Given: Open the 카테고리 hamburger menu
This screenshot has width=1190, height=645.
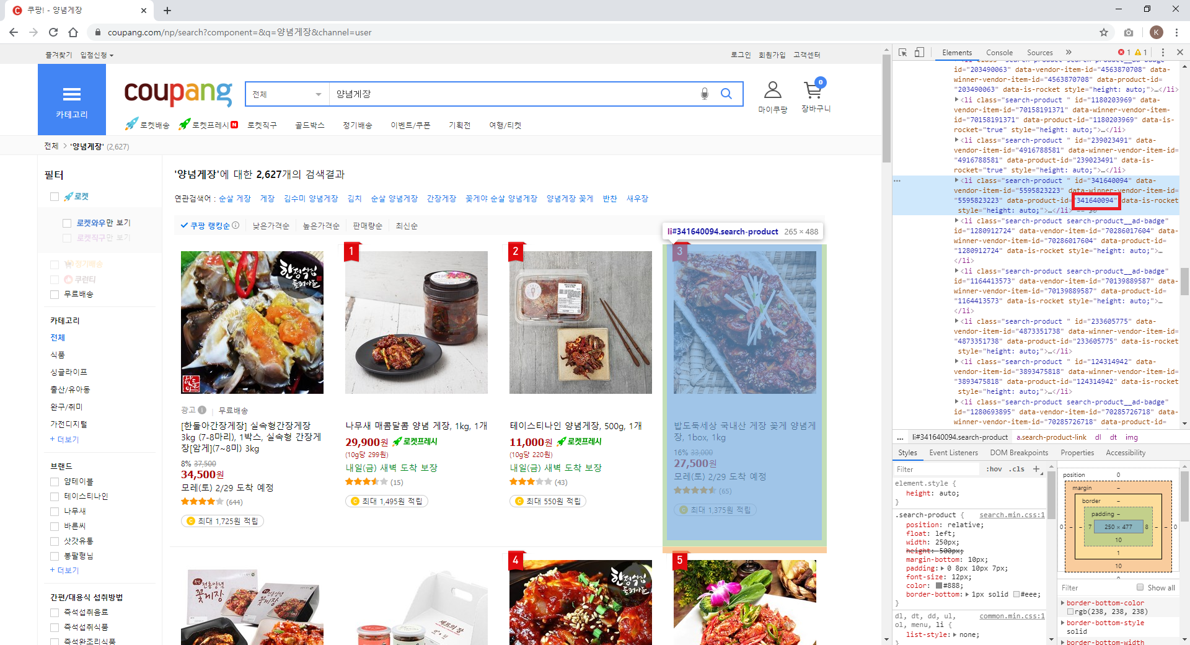Looking at the screenshot, I should [72, 100].
